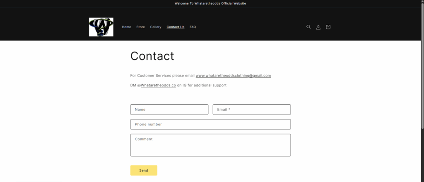Open the account login icon
This screenshot has width=424, height=182.
pos(318,27)
